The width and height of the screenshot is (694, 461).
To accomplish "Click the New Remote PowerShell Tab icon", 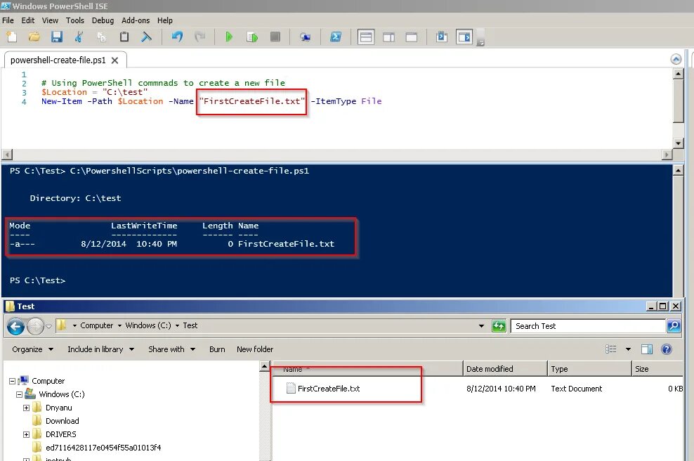I will [305, 37].
